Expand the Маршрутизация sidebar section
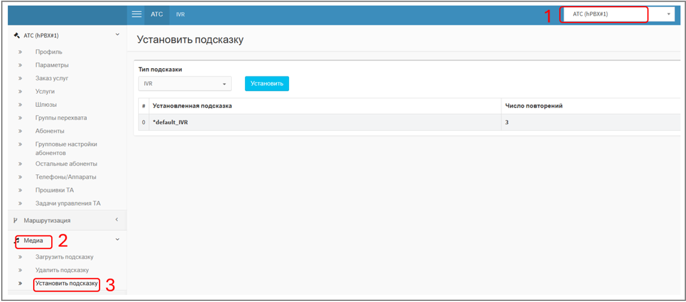 click(x=117, y=220)
